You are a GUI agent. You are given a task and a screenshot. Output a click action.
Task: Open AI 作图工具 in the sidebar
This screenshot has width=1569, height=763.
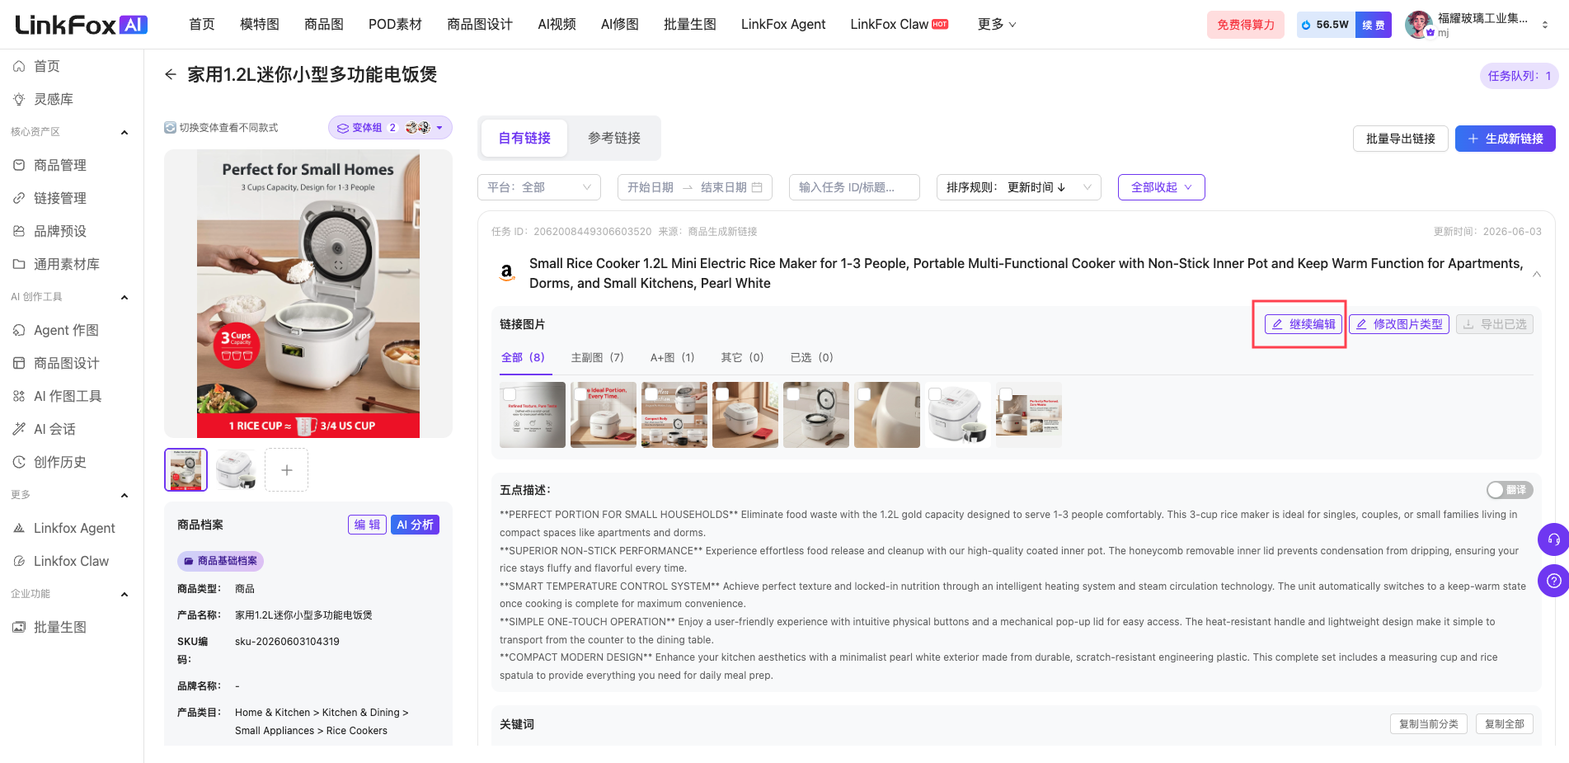[x=68, y=396]
